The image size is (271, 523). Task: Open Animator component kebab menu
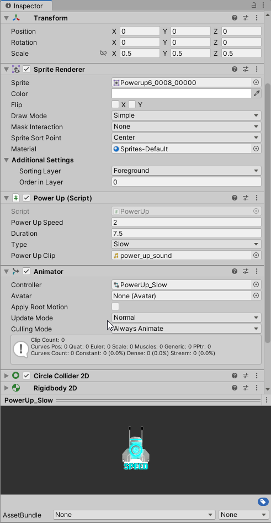(256, 272)
